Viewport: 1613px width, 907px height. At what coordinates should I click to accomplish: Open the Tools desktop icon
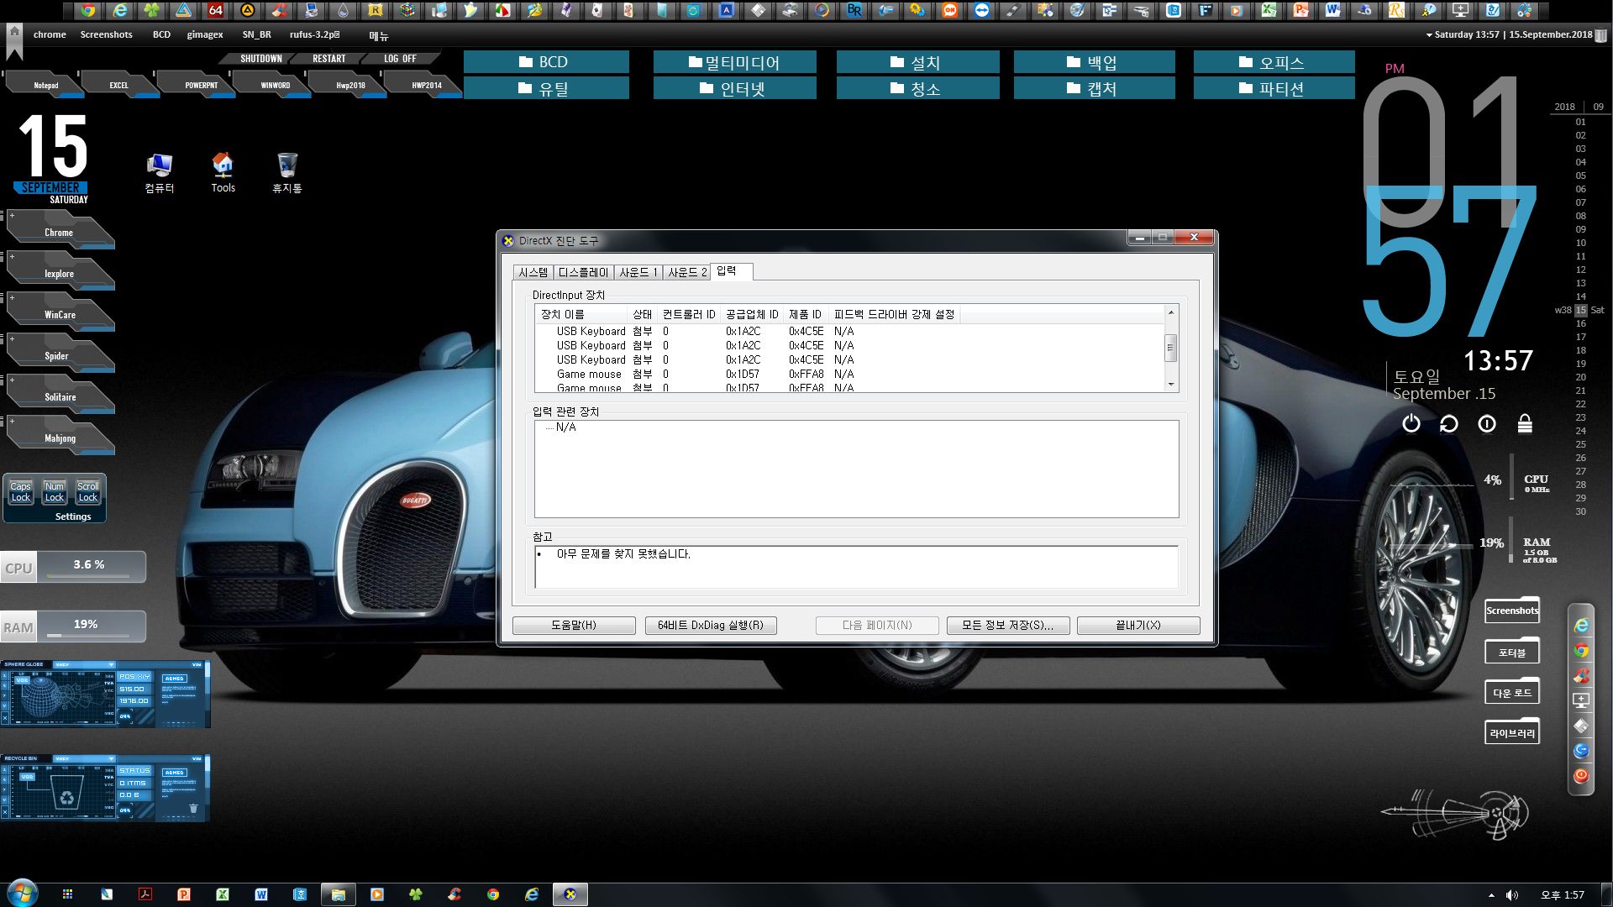223,173
